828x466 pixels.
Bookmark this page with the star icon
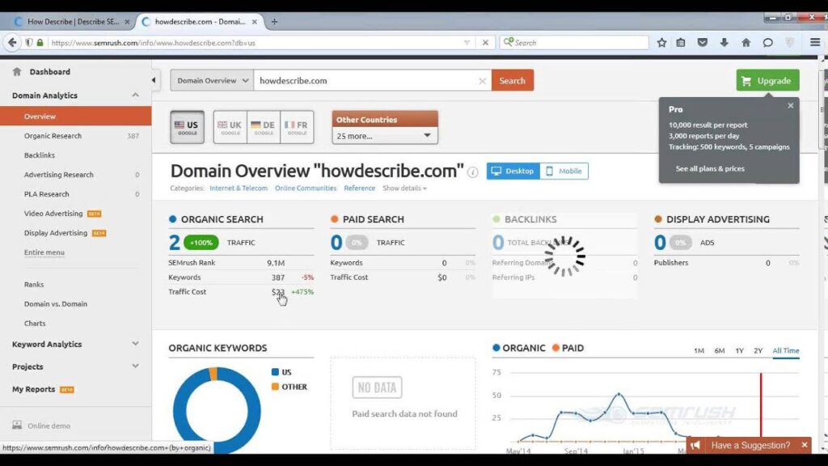point(661,42)
